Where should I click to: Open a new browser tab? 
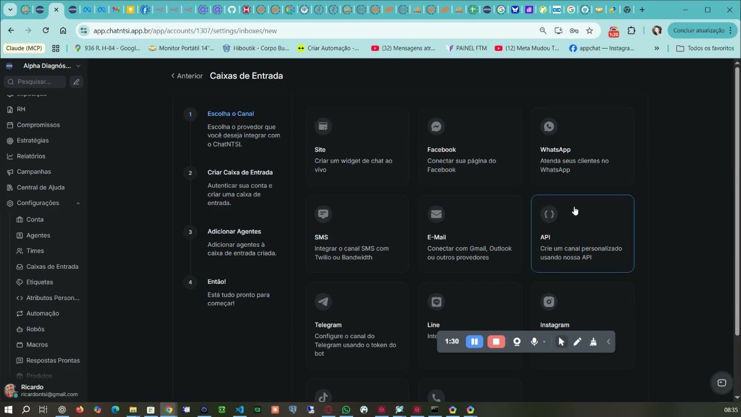pyautogui.click(x=642, y=10)
